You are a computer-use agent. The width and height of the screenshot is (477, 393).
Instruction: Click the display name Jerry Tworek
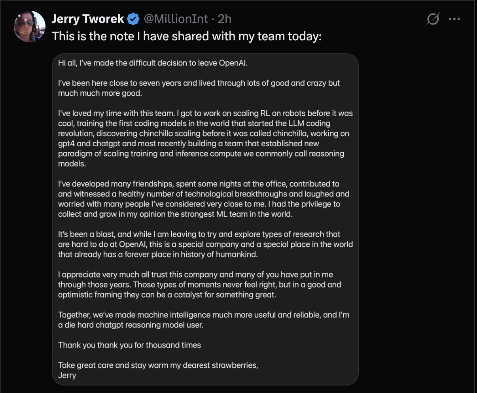[88, 19]
